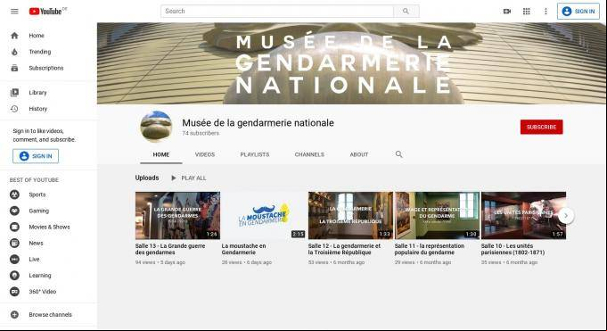Show next uploads with right chevron
The width and height of the screenshot is (607, 331).
pyautogui.click(x=566, y=216)
